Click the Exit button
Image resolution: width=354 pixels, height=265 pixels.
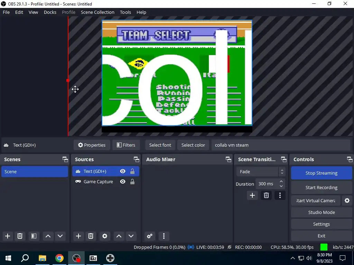coord(322,236)
